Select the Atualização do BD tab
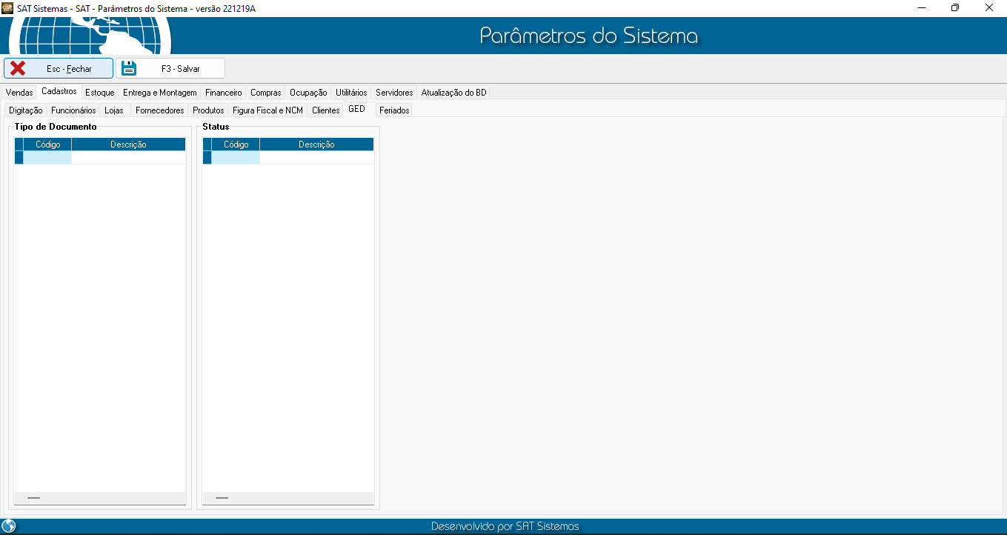The width and height of the screenshot is (1007, 535). tap(453, 93)
